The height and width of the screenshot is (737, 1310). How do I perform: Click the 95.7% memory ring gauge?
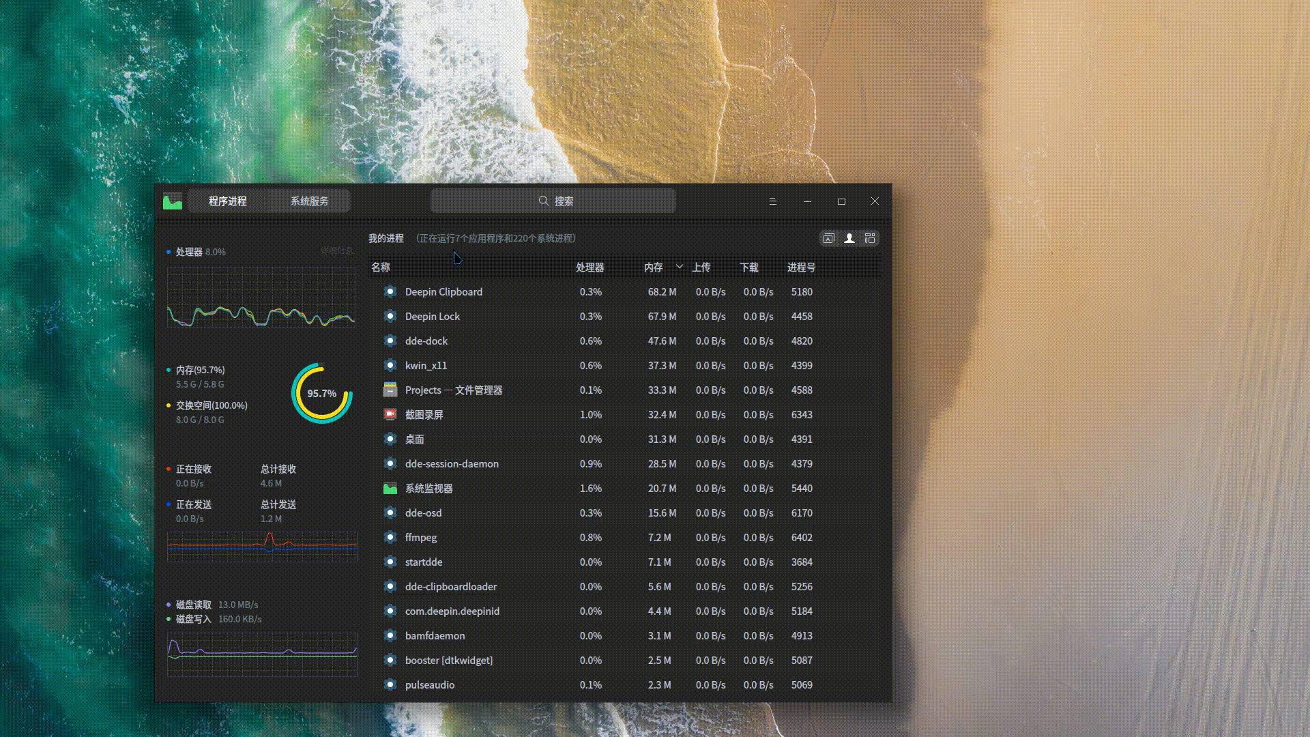tap(321, 393)
